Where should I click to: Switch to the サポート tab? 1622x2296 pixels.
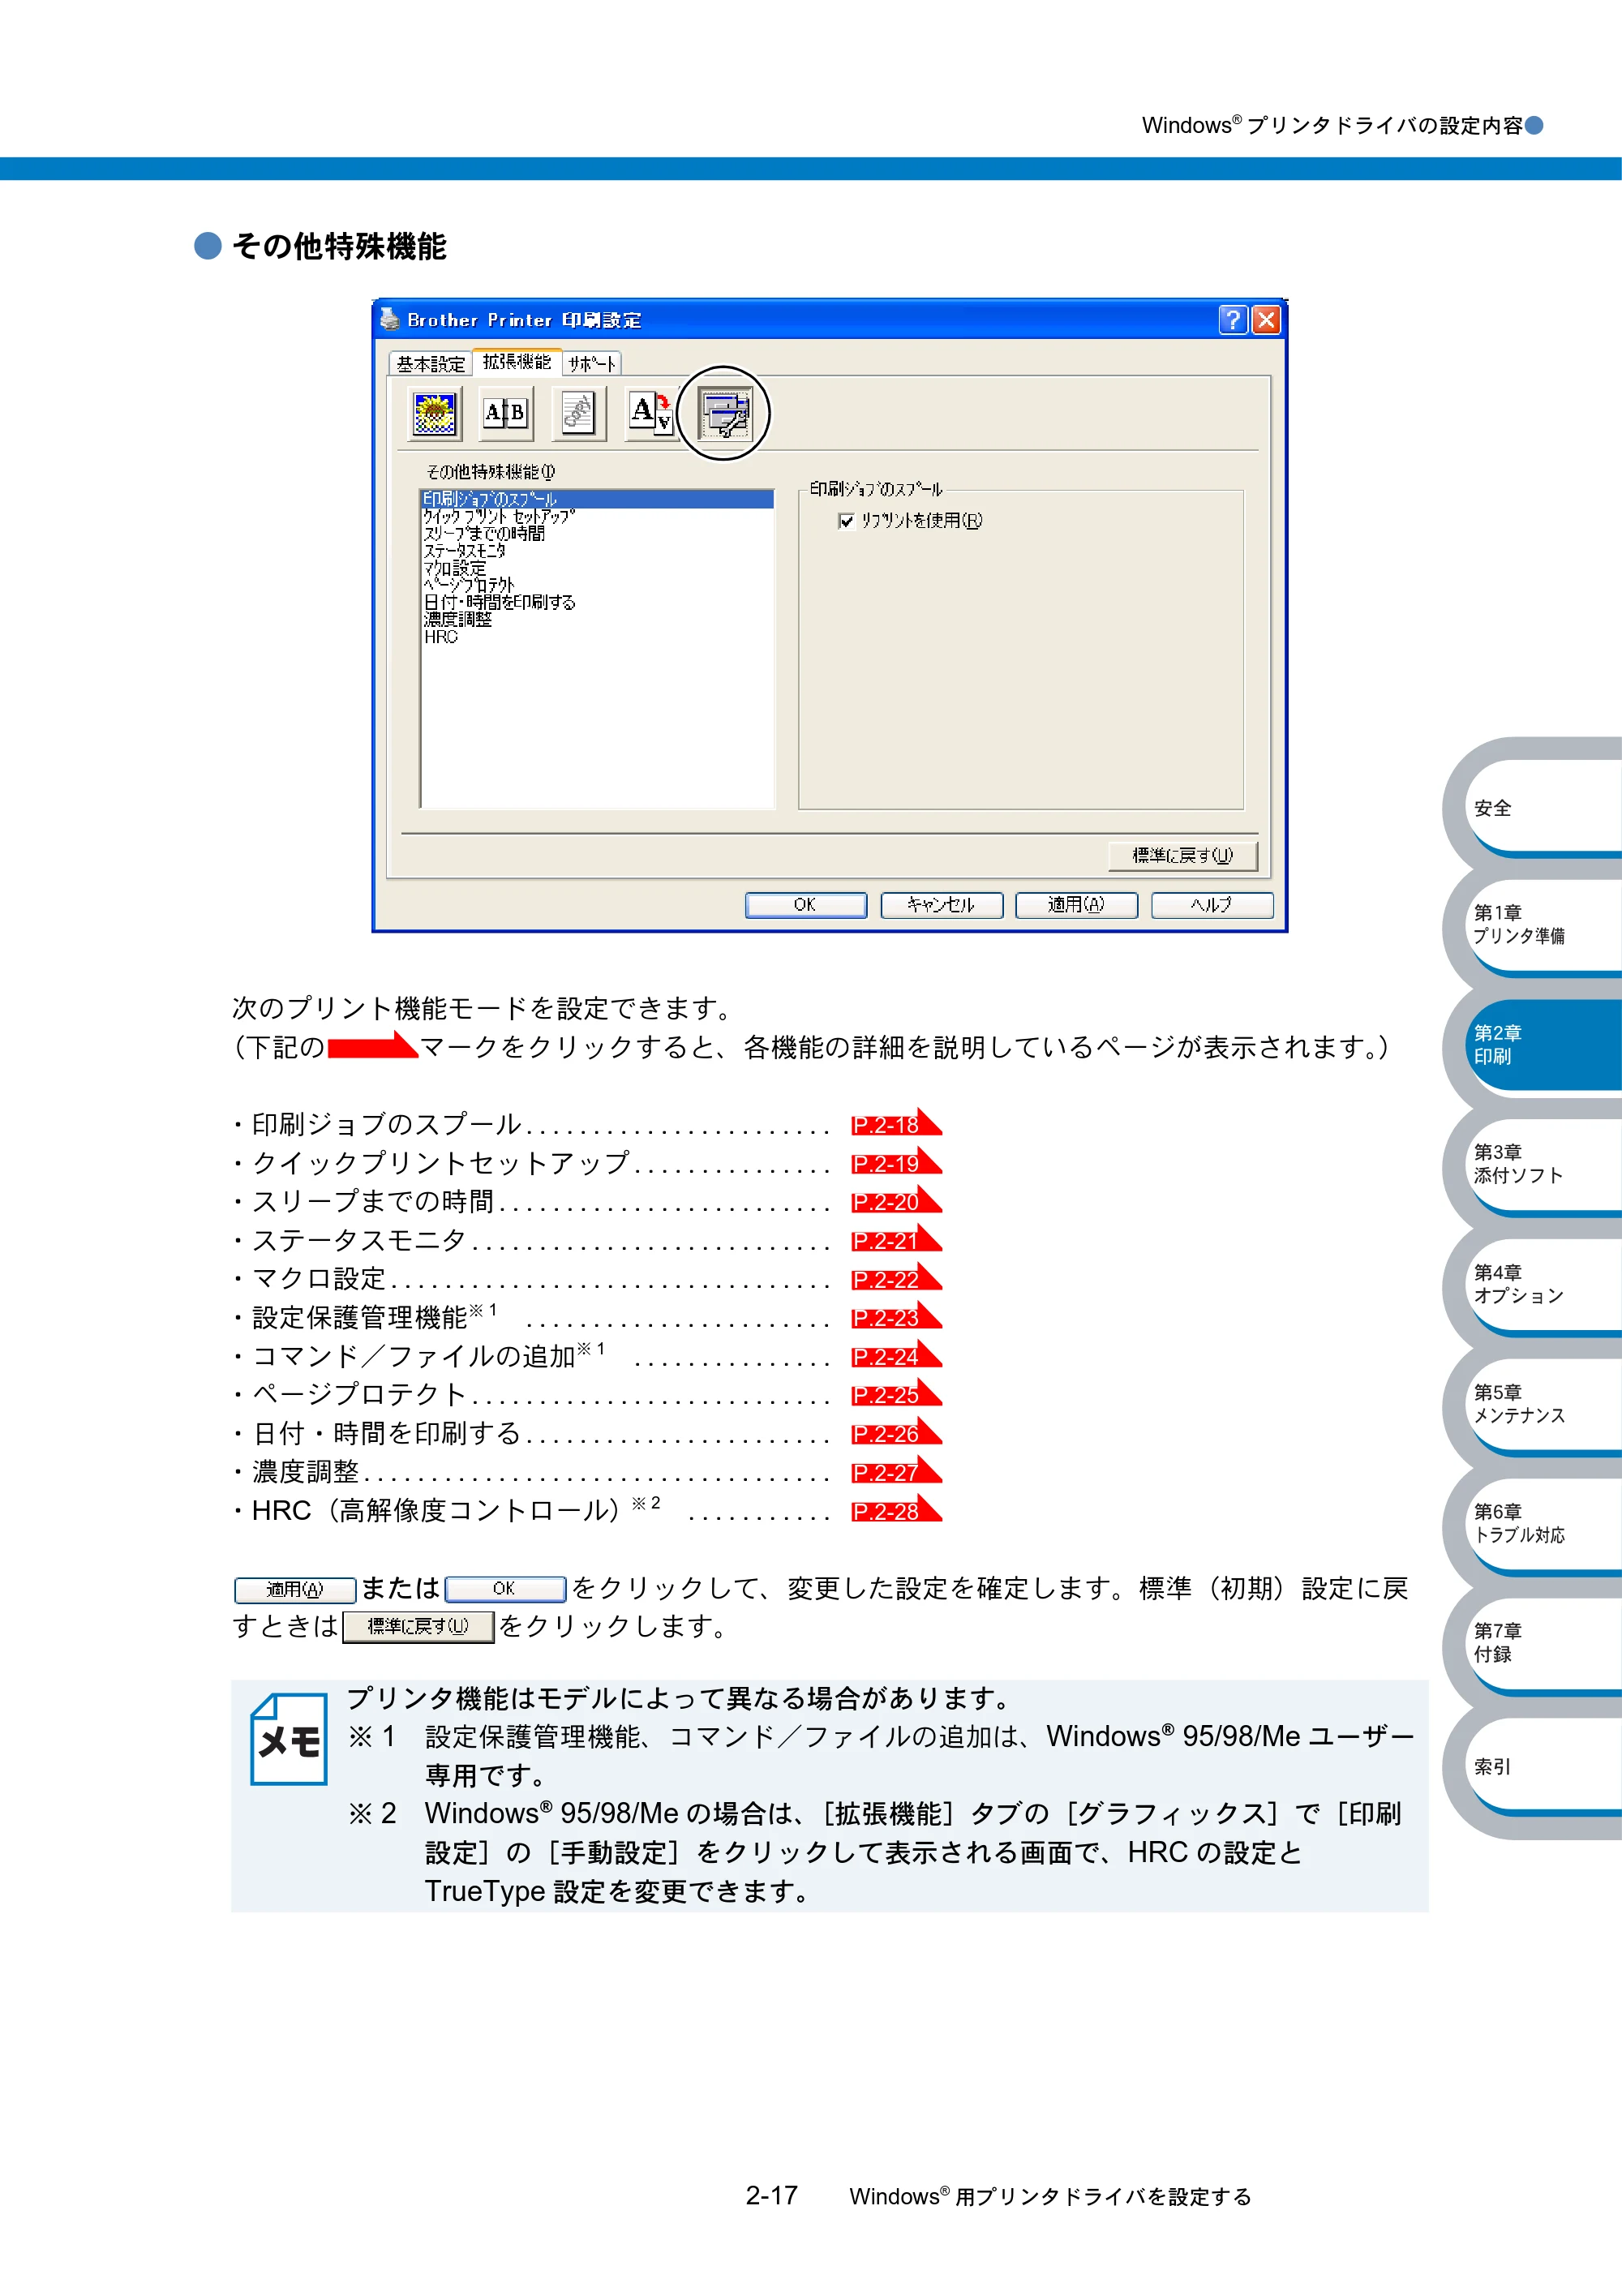click(x=592, y=364)
